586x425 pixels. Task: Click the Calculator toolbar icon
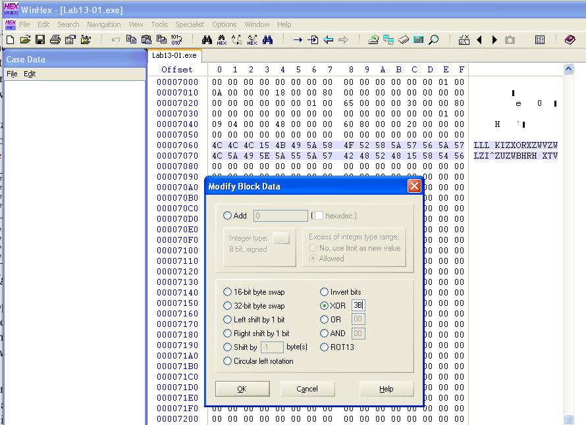point(419,39)
